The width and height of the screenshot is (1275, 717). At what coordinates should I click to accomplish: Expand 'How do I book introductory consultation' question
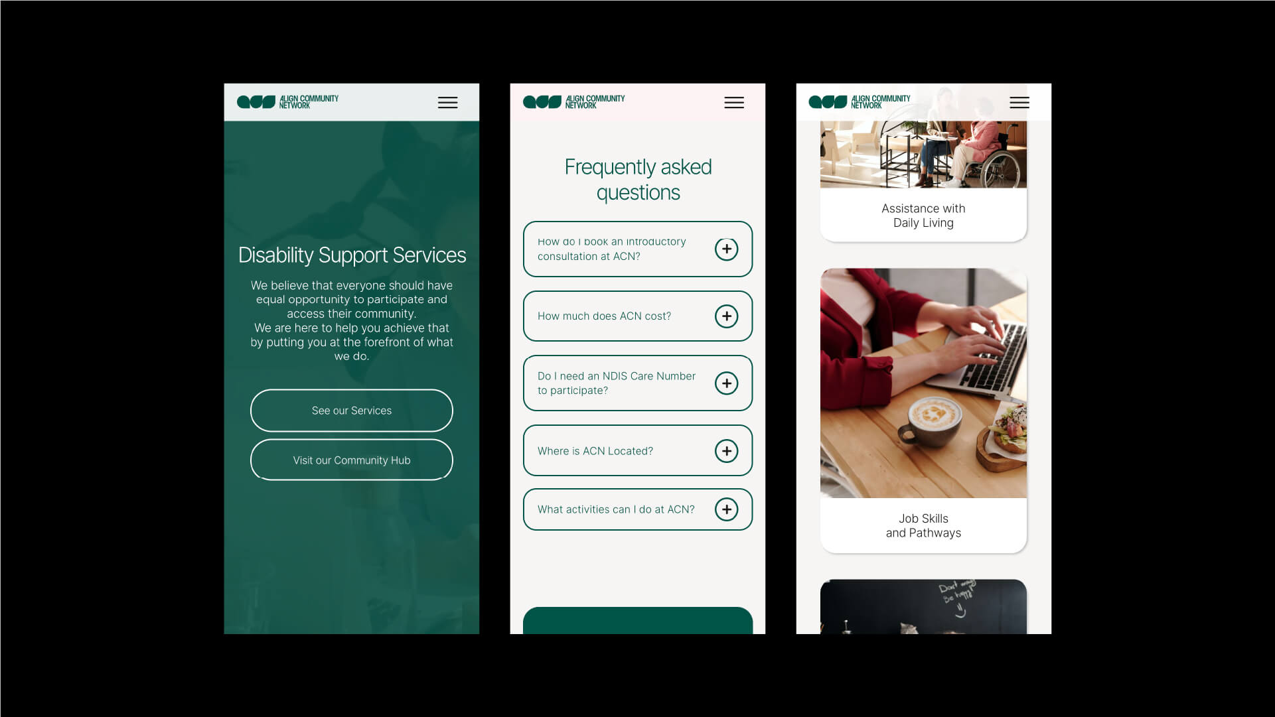(x=727, y=248)
